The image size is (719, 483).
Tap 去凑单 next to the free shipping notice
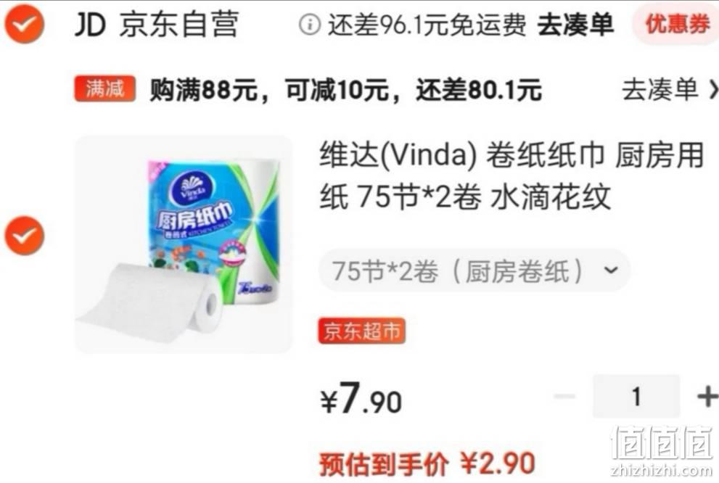[x=575, y=24]
